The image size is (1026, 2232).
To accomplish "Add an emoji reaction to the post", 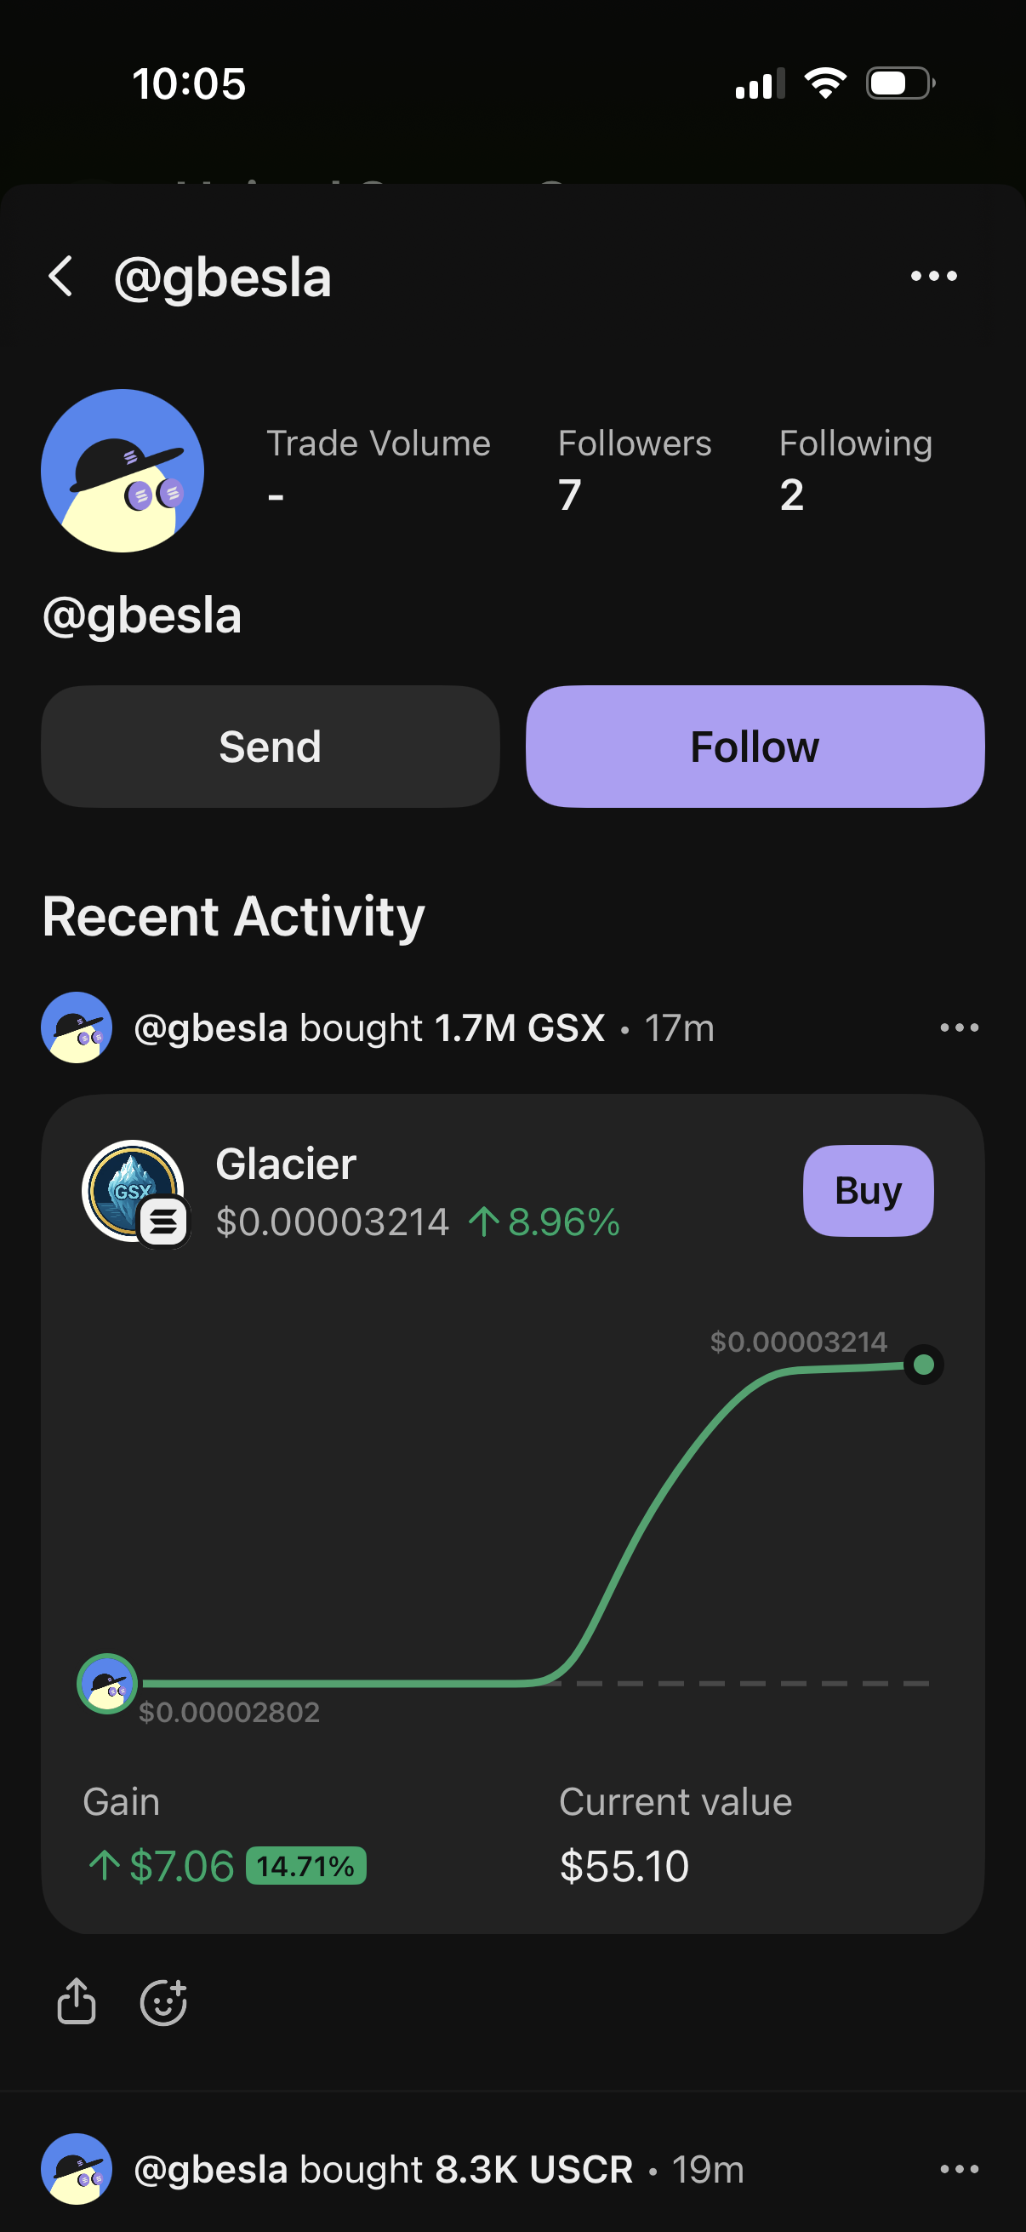I will point(163,2001).
